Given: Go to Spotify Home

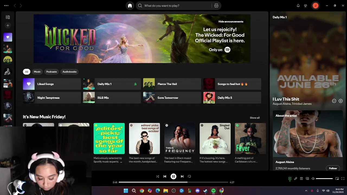Looking at the screenshot, I should click(130, 5).
